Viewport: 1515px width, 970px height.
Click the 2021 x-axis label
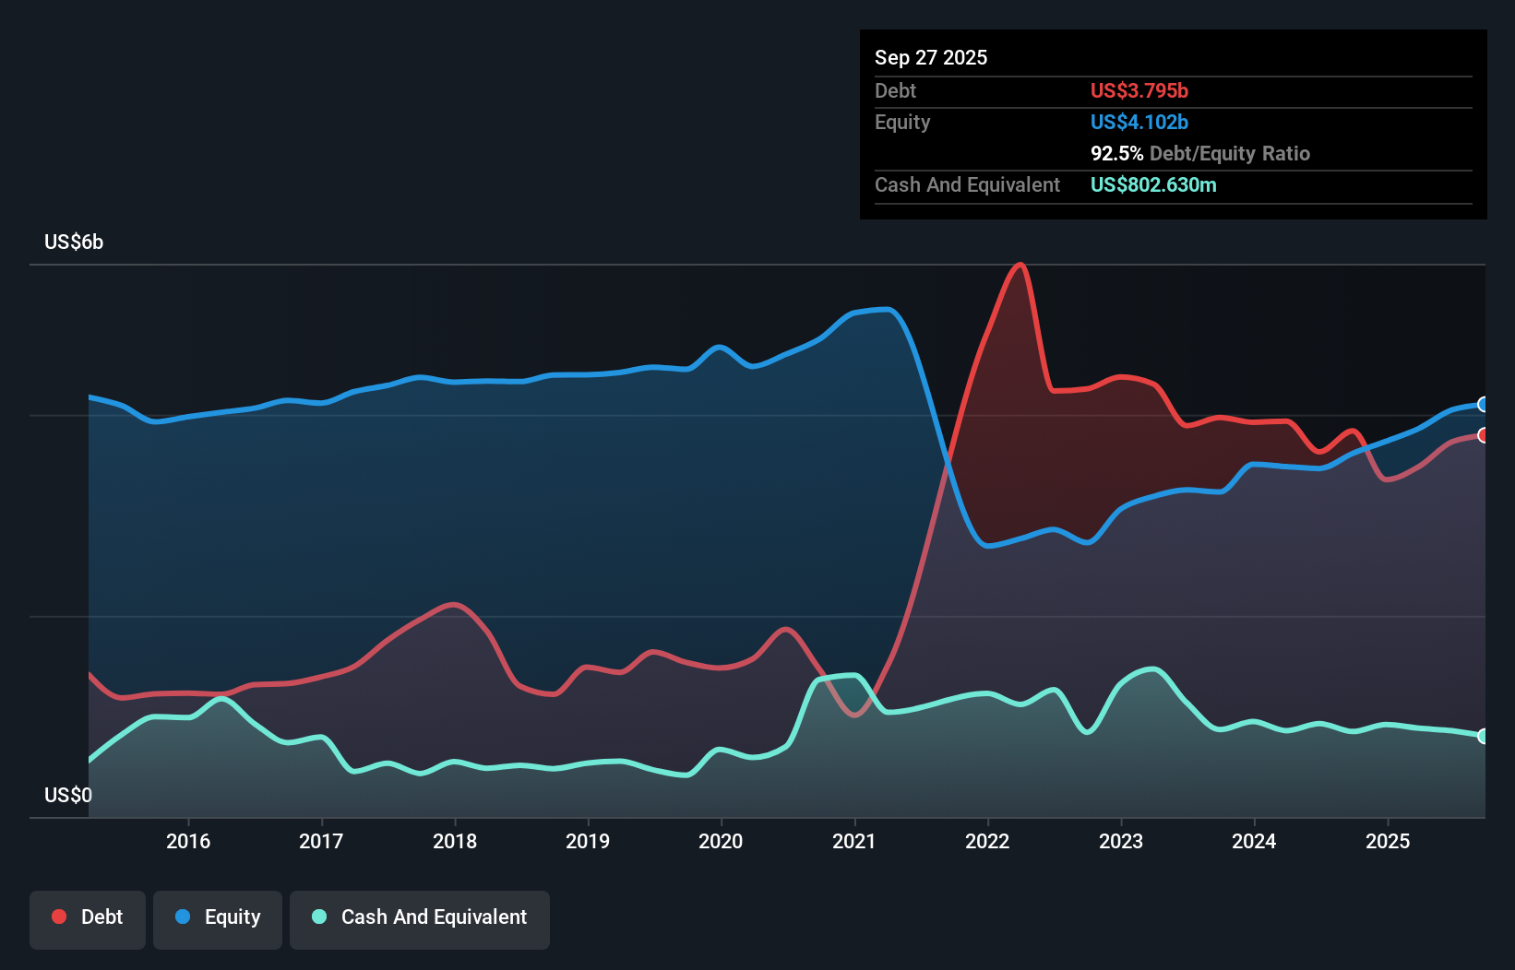point(854,841)
